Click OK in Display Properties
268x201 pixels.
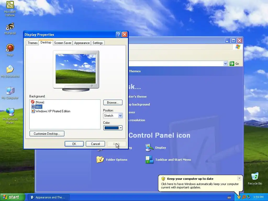click(74, 144)
